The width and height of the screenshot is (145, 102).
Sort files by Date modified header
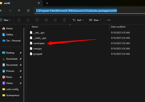pos(118,27)
